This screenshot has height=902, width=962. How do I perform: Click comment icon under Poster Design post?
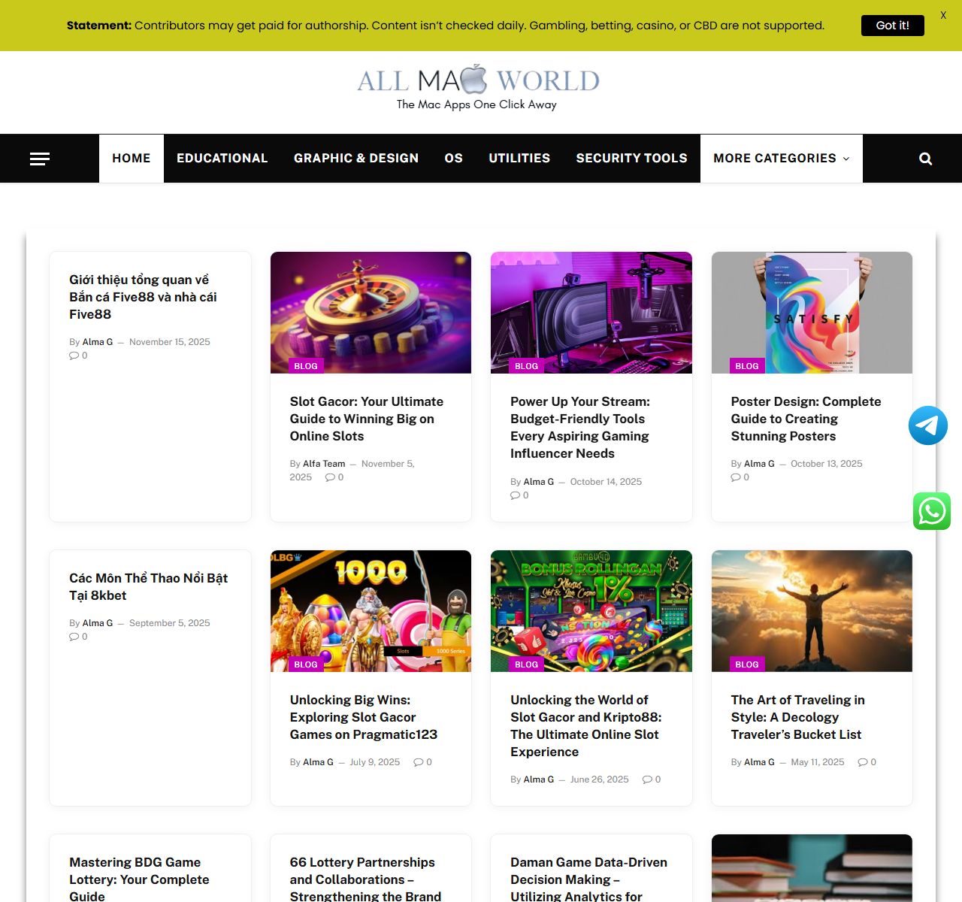pos(736,477)
